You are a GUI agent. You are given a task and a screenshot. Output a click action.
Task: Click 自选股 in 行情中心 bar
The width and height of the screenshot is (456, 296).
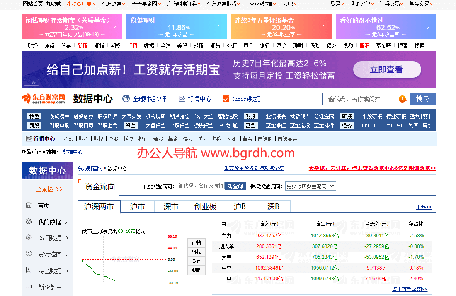(265, 139)
